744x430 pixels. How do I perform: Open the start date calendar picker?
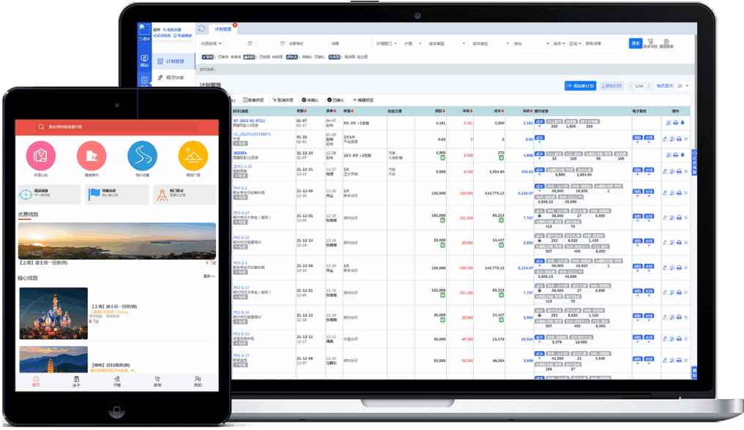pos(250,44)
